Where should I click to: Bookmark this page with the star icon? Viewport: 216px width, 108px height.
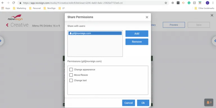166,3
